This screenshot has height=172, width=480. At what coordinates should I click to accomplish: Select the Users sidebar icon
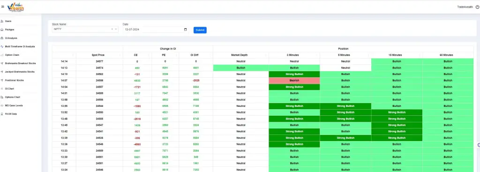coord(2,21)
